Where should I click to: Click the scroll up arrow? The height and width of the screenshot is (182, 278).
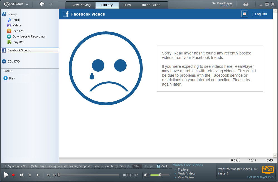pos(275,11)
